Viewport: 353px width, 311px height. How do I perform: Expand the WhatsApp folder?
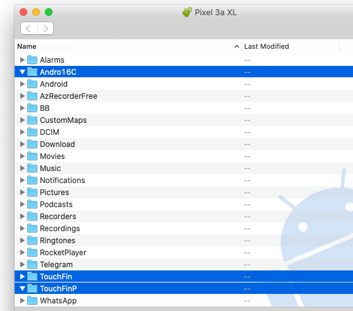click(22, 301)
